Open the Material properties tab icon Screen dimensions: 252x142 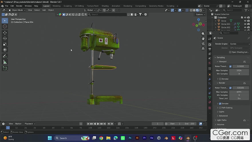pos(210,102)
